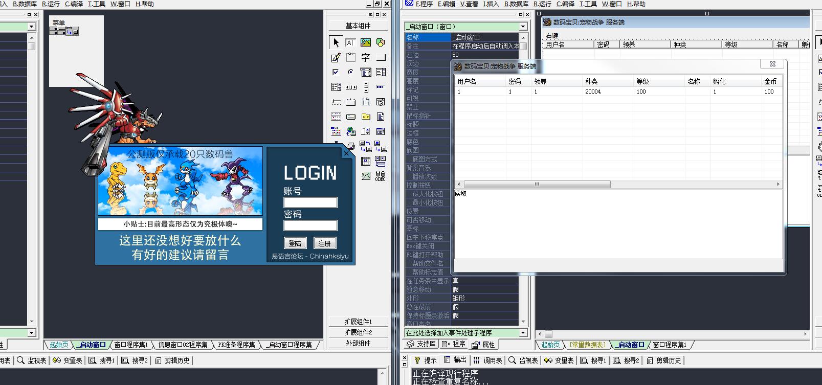The height and width of the screenshot is (385, 822).
Task: Select the progress bar component tool
Action: [x=381, y=87]
